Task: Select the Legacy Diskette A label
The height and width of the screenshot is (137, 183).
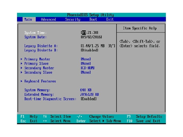Action: 41,46
